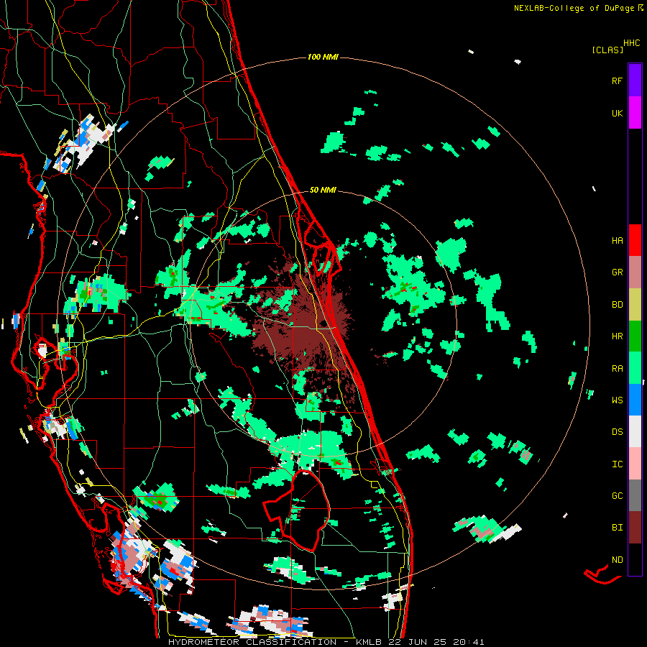Screen dimensions: 647x647
Task: Click the HR dark green legend swatch
Action: coord(635,336)
